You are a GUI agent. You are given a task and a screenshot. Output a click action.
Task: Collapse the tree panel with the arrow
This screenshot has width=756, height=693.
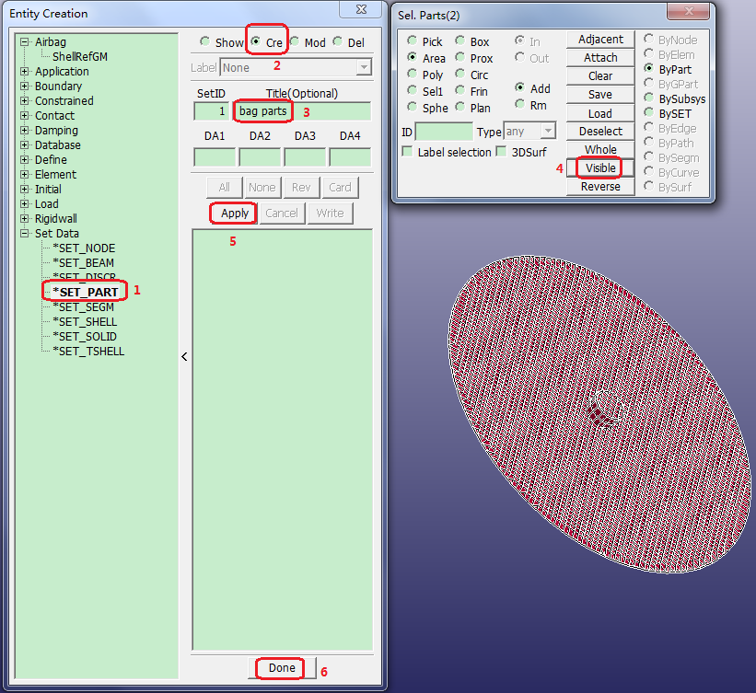coord(184,356)
